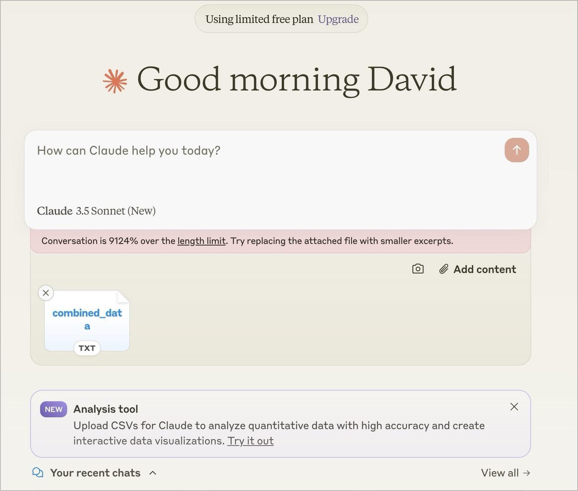Click the paperclip icon beside Add content
578x491 pixels.
(x=443, y=269)
